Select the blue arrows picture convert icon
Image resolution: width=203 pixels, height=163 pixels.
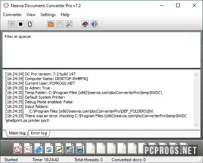tap(49, 148)
